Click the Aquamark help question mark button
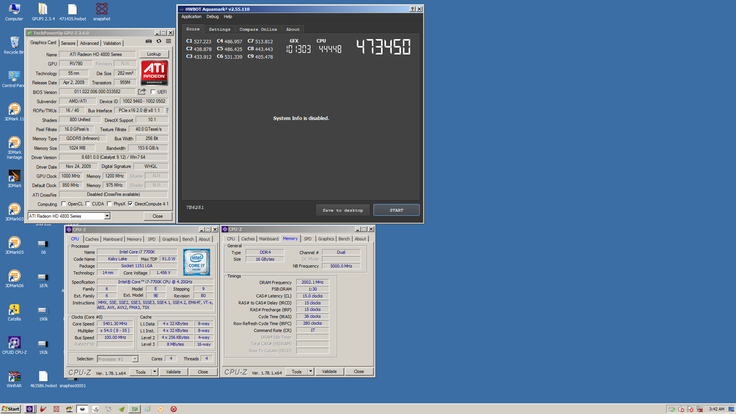 click(412, 9)
